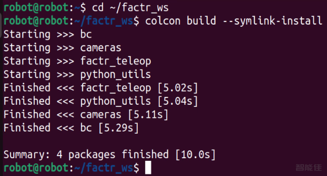Viewport: 327px width, 176px height.
Task: Click the '[5.02s]' time for factr_teleop
Action: pyautogui.click(x=177, y=88)
